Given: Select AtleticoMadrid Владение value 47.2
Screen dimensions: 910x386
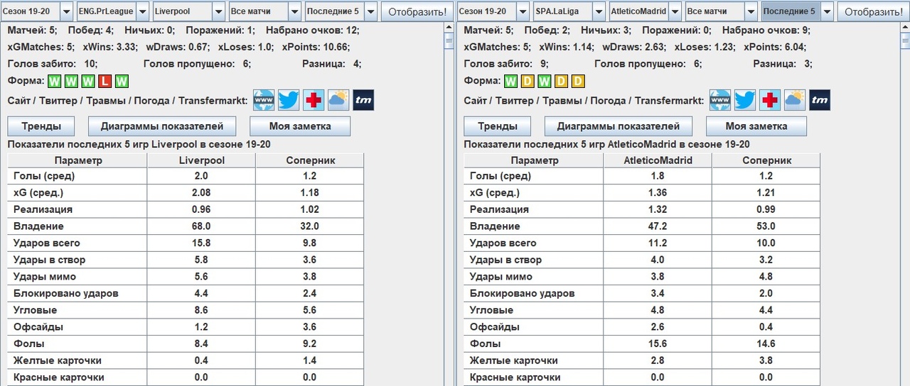Looking at the screenshot, I should click(658, 226).
